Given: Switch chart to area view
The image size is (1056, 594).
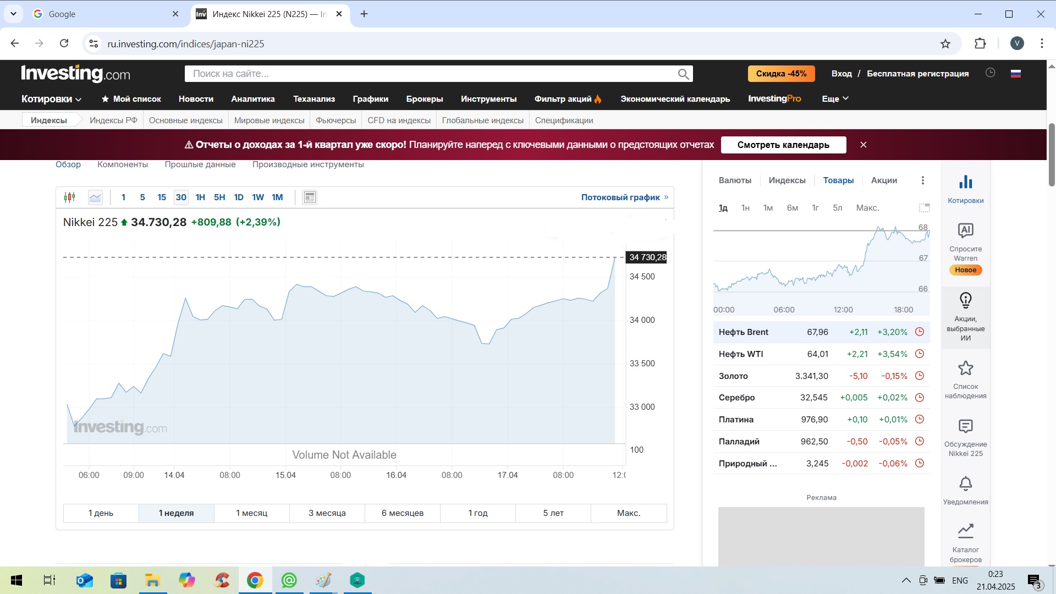Looking at the screenshot, I should 95,197.
